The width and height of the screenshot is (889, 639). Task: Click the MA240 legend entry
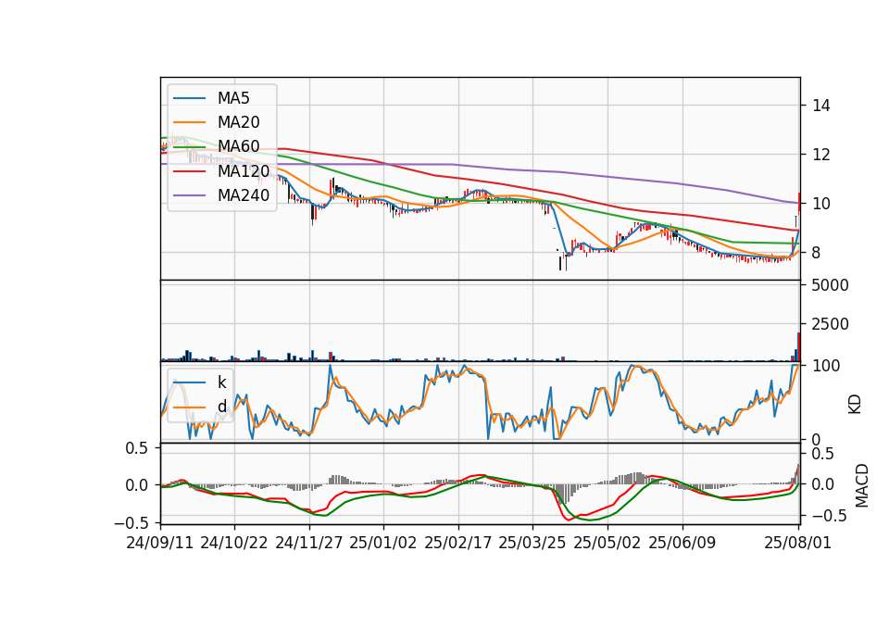click(x=221, y=195)
